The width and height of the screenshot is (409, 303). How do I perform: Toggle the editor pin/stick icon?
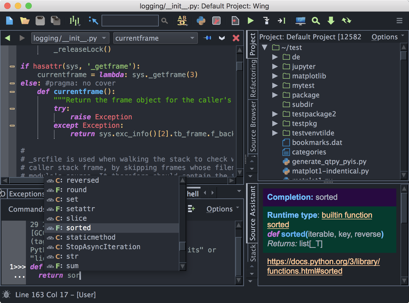pos(207,38)
